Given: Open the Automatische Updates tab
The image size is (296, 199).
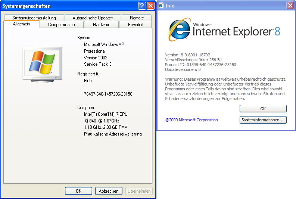Looking at the screenshot, I should click(93, 18).
